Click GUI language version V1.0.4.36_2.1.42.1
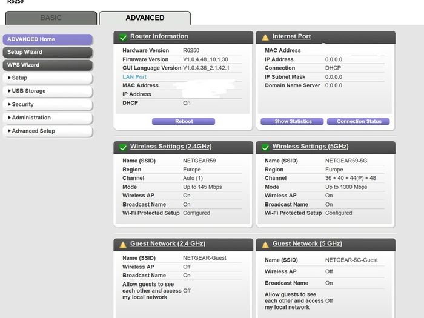The image size is (424, 318). point(207,68)
